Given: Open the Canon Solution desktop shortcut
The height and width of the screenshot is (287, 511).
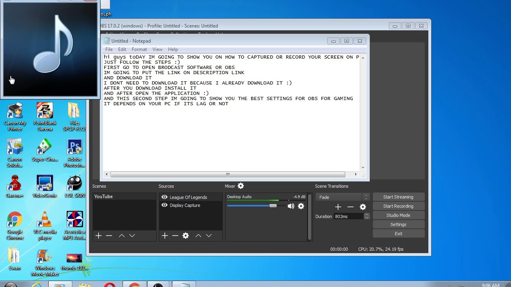Looking at the screenshot, I should pos(15,153).
